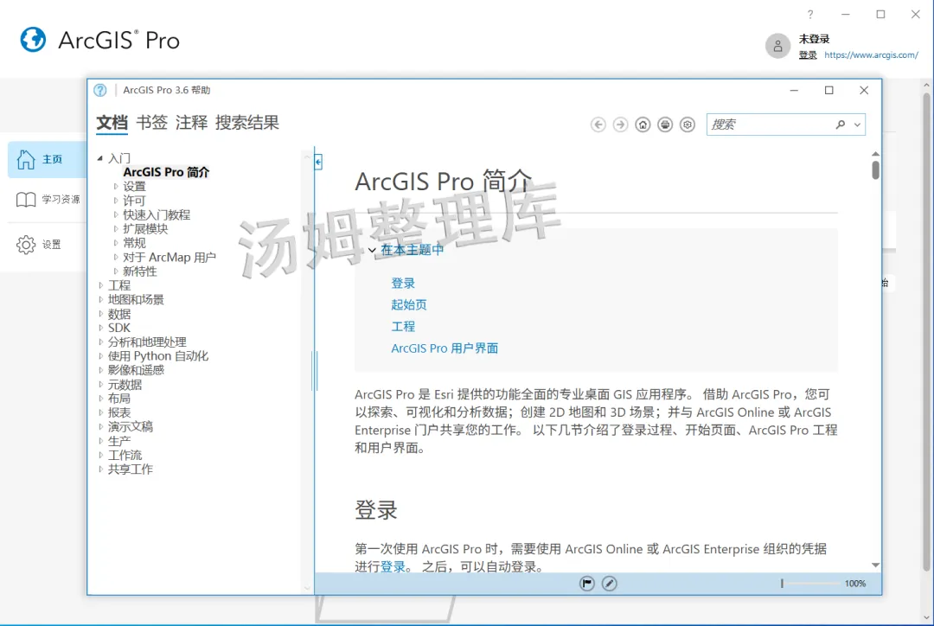Switch to the 文档 tab

(112, 123)
